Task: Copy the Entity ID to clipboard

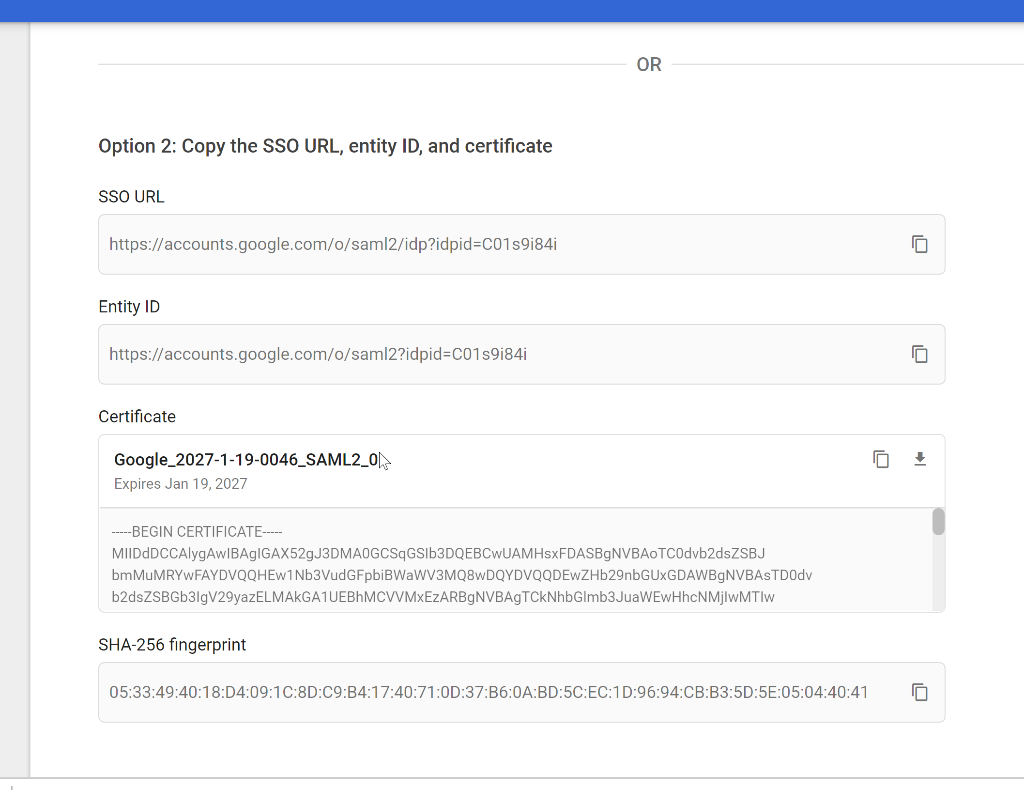Action: click(919, 355)
